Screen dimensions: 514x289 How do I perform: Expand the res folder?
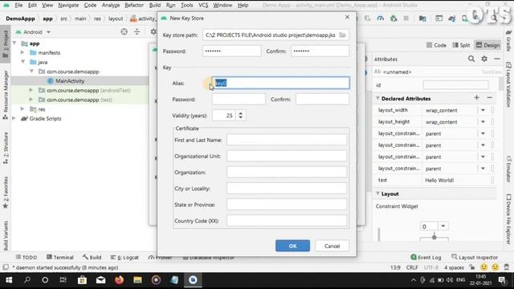point(22,109)
